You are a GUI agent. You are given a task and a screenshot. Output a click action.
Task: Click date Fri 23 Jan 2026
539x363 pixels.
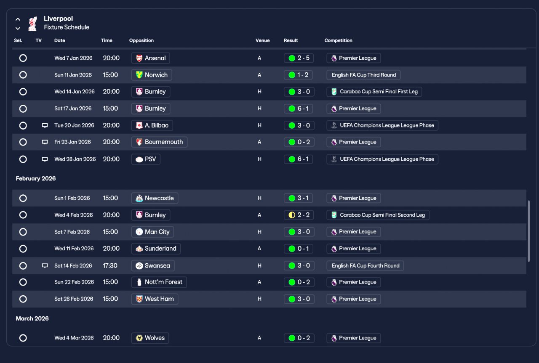72,142
